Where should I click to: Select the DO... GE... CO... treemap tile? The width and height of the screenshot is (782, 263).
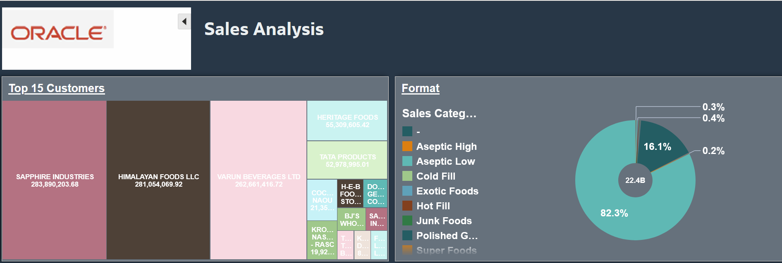(375, 194)
